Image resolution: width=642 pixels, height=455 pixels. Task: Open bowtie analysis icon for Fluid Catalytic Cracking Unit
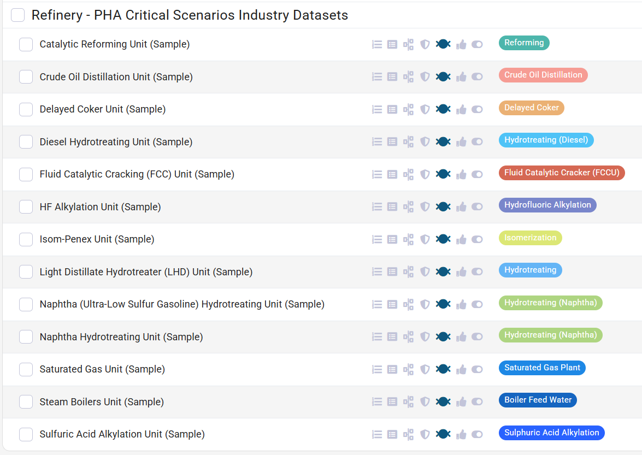point(443,174)
